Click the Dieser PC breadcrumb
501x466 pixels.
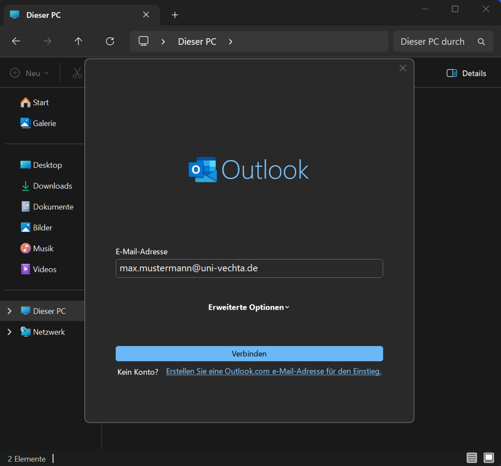coord(197,41)
